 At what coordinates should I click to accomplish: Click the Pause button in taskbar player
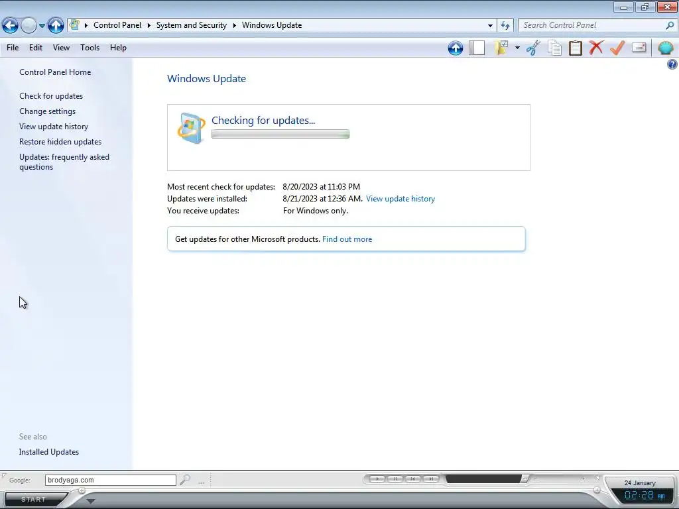(x=395, y=479)
